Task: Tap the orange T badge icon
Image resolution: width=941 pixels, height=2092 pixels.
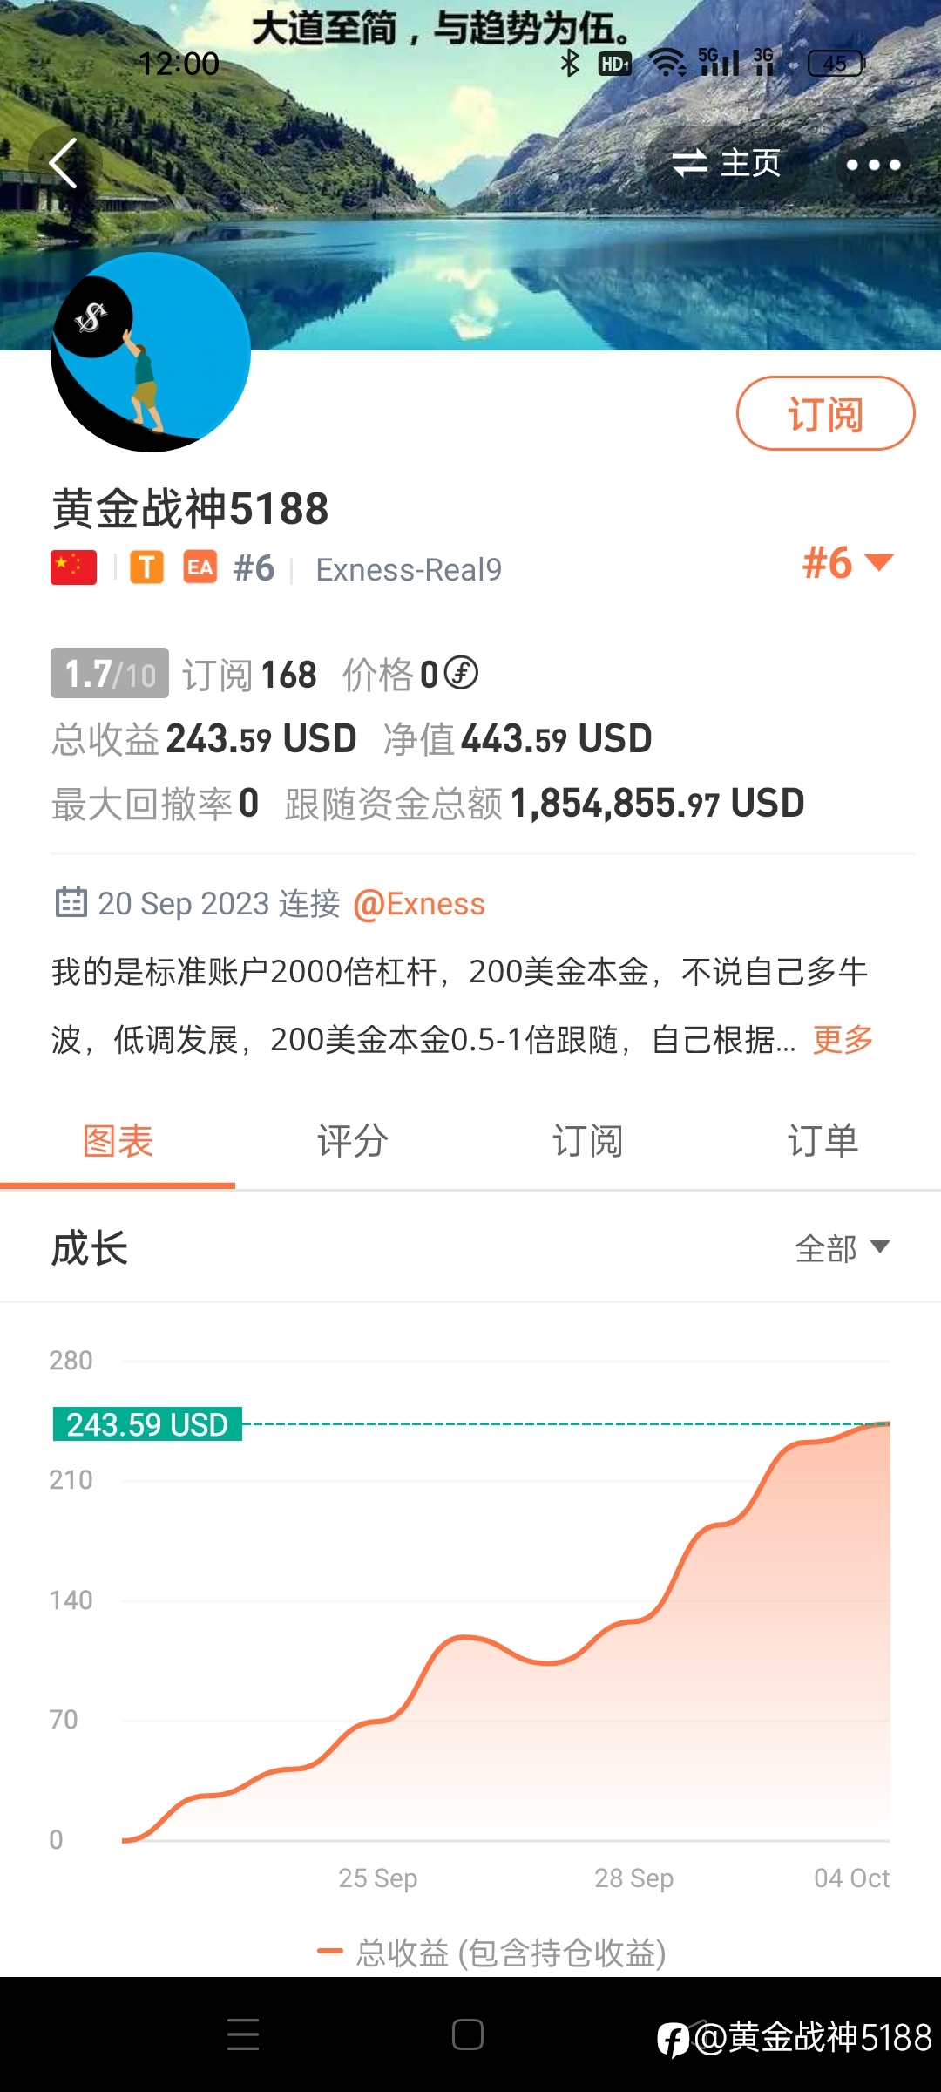Action: (x=147, y=568)
